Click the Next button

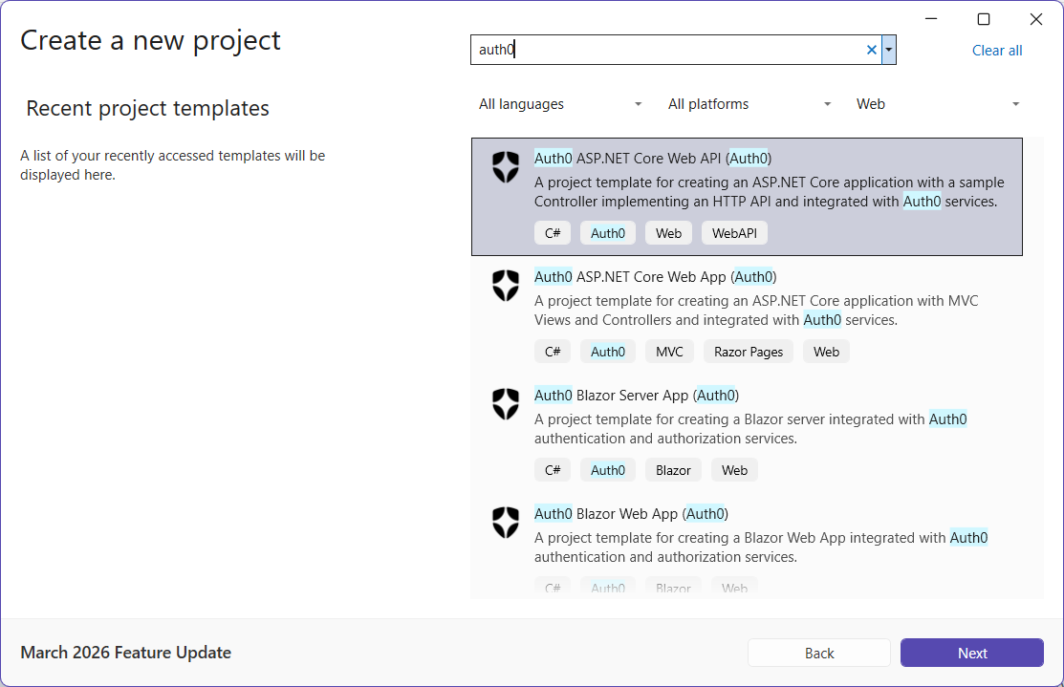tap(971, 653)
